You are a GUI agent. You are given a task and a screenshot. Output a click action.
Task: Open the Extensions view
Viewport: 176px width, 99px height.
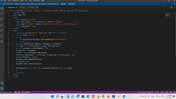coord(2,30)
